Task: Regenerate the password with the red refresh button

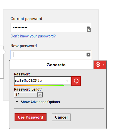Action: coord(76,81)
